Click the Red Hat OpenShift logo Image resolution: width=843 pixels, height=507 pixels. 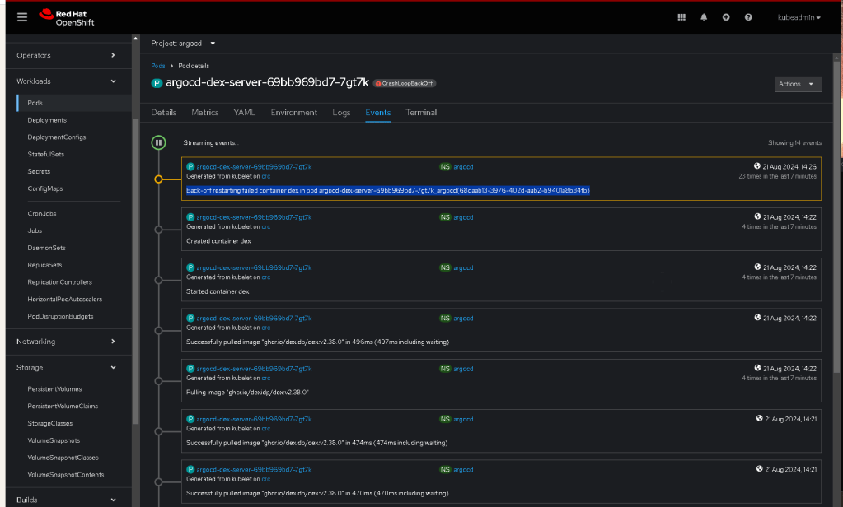67,18
